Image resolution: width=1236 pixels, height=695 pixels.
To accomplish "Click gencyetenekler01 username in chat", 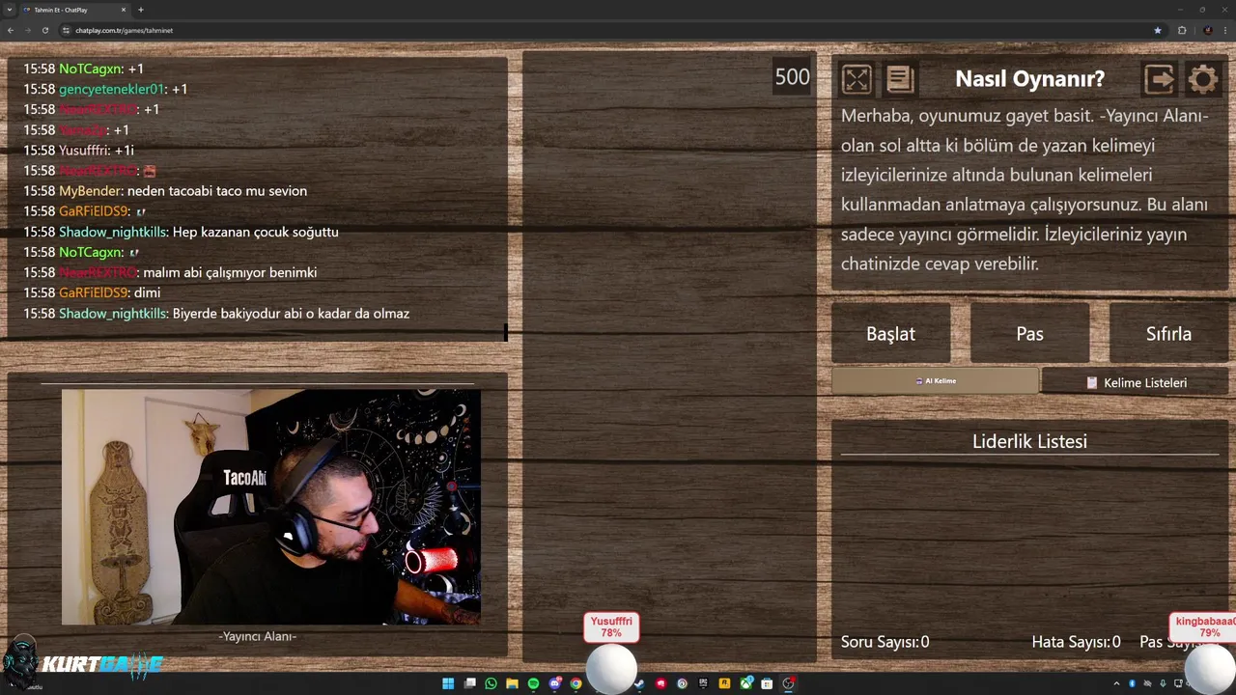I will pos(112,89).
